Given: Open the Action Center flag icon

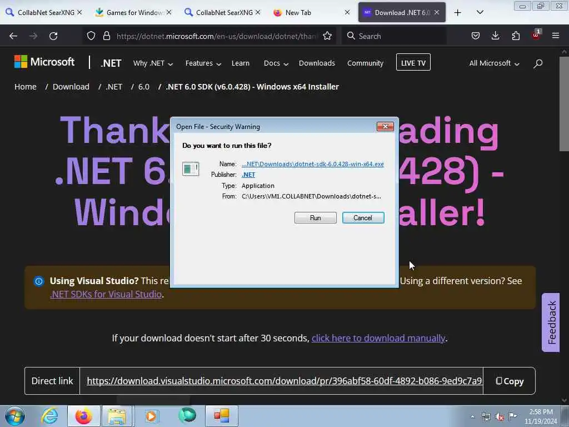Looking at the screenshot, I should click(513, 416).
